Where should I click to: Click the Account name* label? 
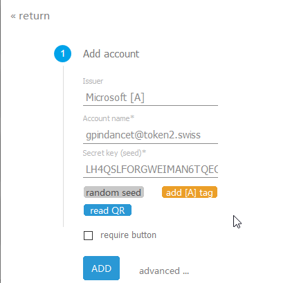click(x=109, y=118)
